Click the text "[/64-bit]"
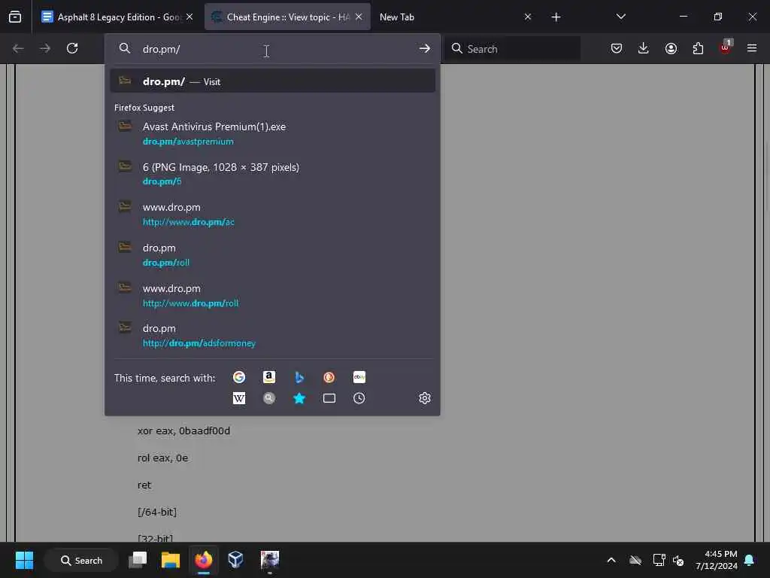This screenshot has height=578, width=770. tap(156, 512)
